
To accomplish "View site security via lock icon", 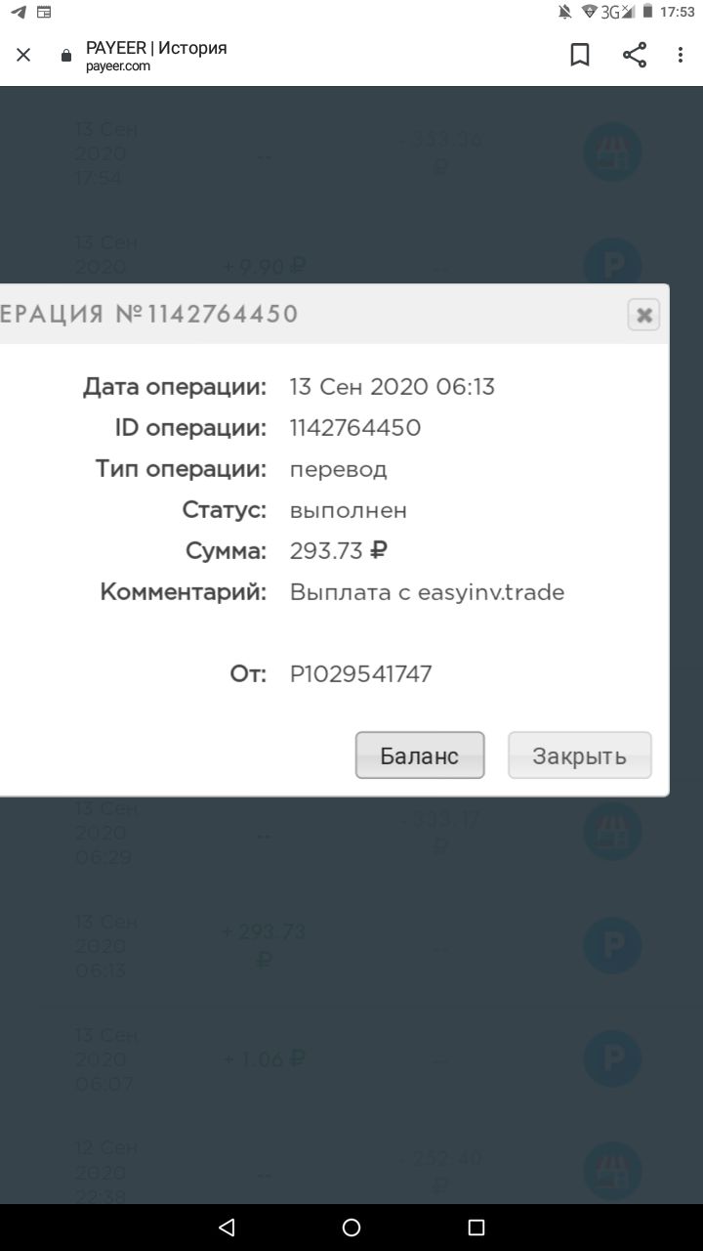I will (66, 56).
